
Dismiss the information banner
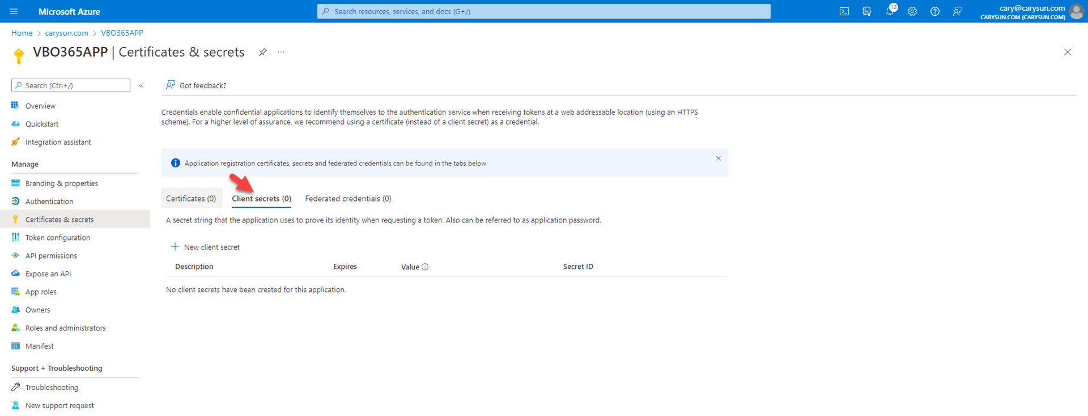click(x=719, y=158)
